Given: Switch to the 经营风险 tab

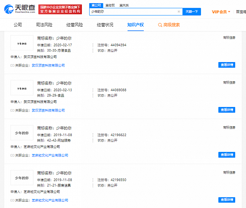Looking at the screenshot, I should coord(75,25).
